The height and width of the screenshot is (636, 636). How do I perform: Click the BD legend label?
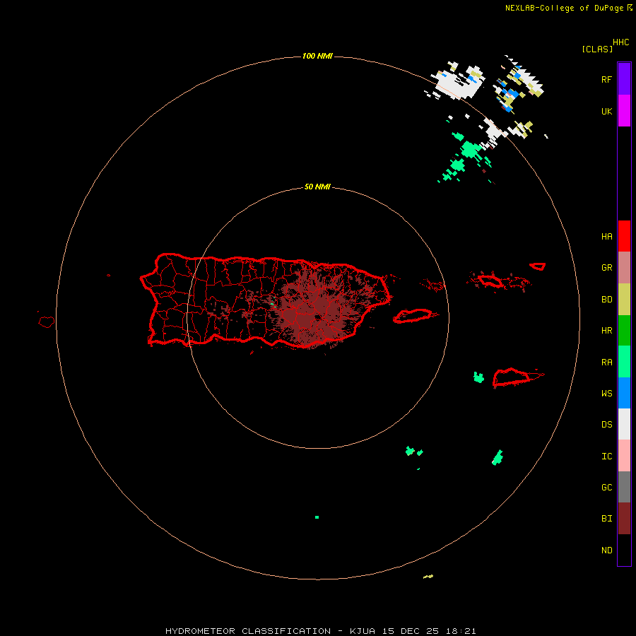(606, 300)
